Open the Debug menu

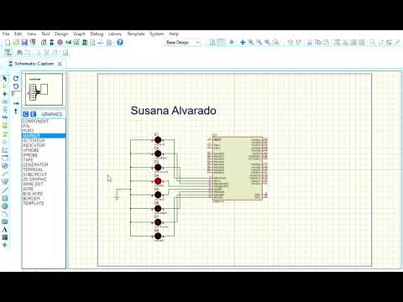[x=97, y=34]
